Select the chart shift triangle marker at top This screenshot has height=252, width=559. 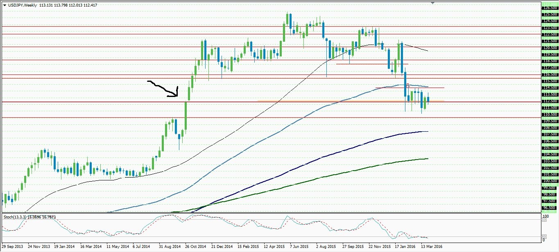click(x=433, y=2)
